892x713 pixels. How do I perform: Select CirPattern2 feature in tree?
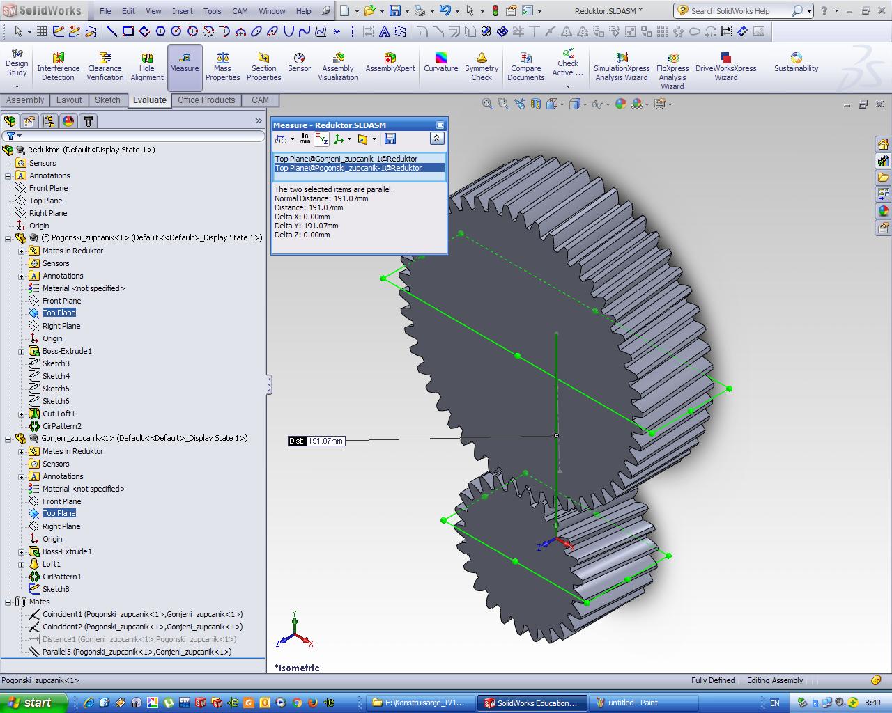(62, 426)
